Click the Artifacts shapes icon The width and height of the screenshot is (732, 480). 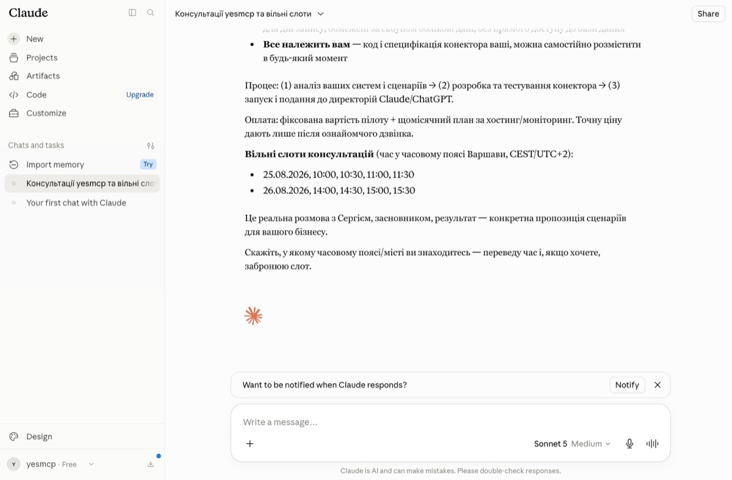coord(13,76)
